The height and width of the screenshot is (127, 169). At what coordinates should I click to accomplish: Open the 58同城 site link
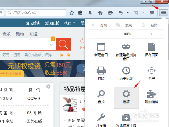pyautogui.click(x=34, y=113)
